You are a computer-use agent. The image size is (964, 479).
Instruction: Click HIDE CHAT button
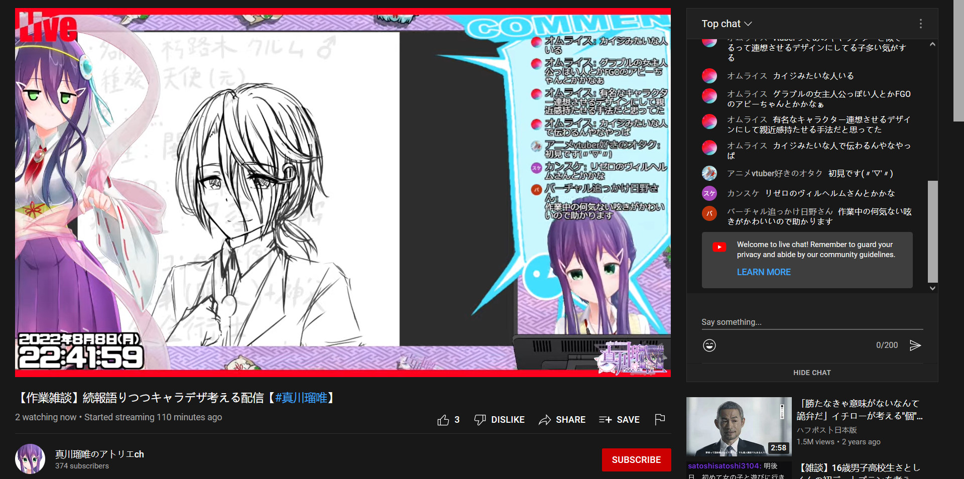click(812, 373)
